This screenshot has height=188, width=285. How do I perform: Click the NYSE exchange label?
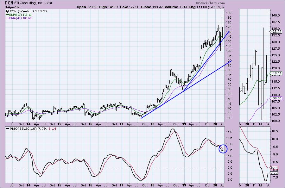[48, 3]
